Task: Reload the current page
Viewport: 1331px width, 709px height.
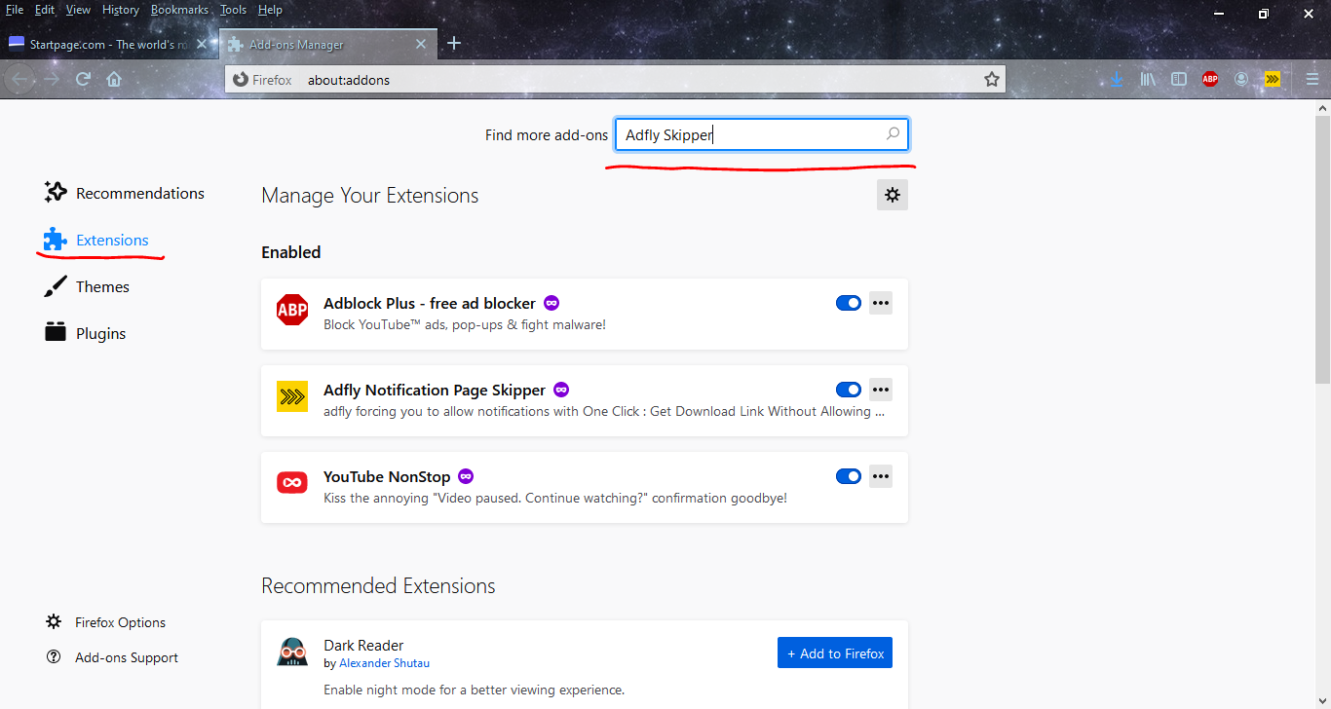Action: pyautogui.click(x=84, y=79)
